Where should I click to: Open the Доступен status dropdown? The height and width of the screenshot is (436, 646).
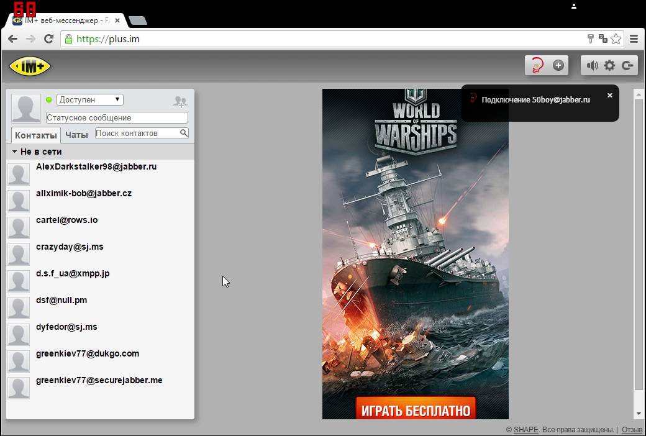click(90, 99)
